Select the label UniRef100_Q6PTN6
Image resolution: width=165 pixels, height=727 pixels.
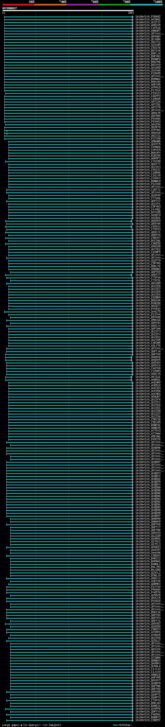click(x=148, y=686)
